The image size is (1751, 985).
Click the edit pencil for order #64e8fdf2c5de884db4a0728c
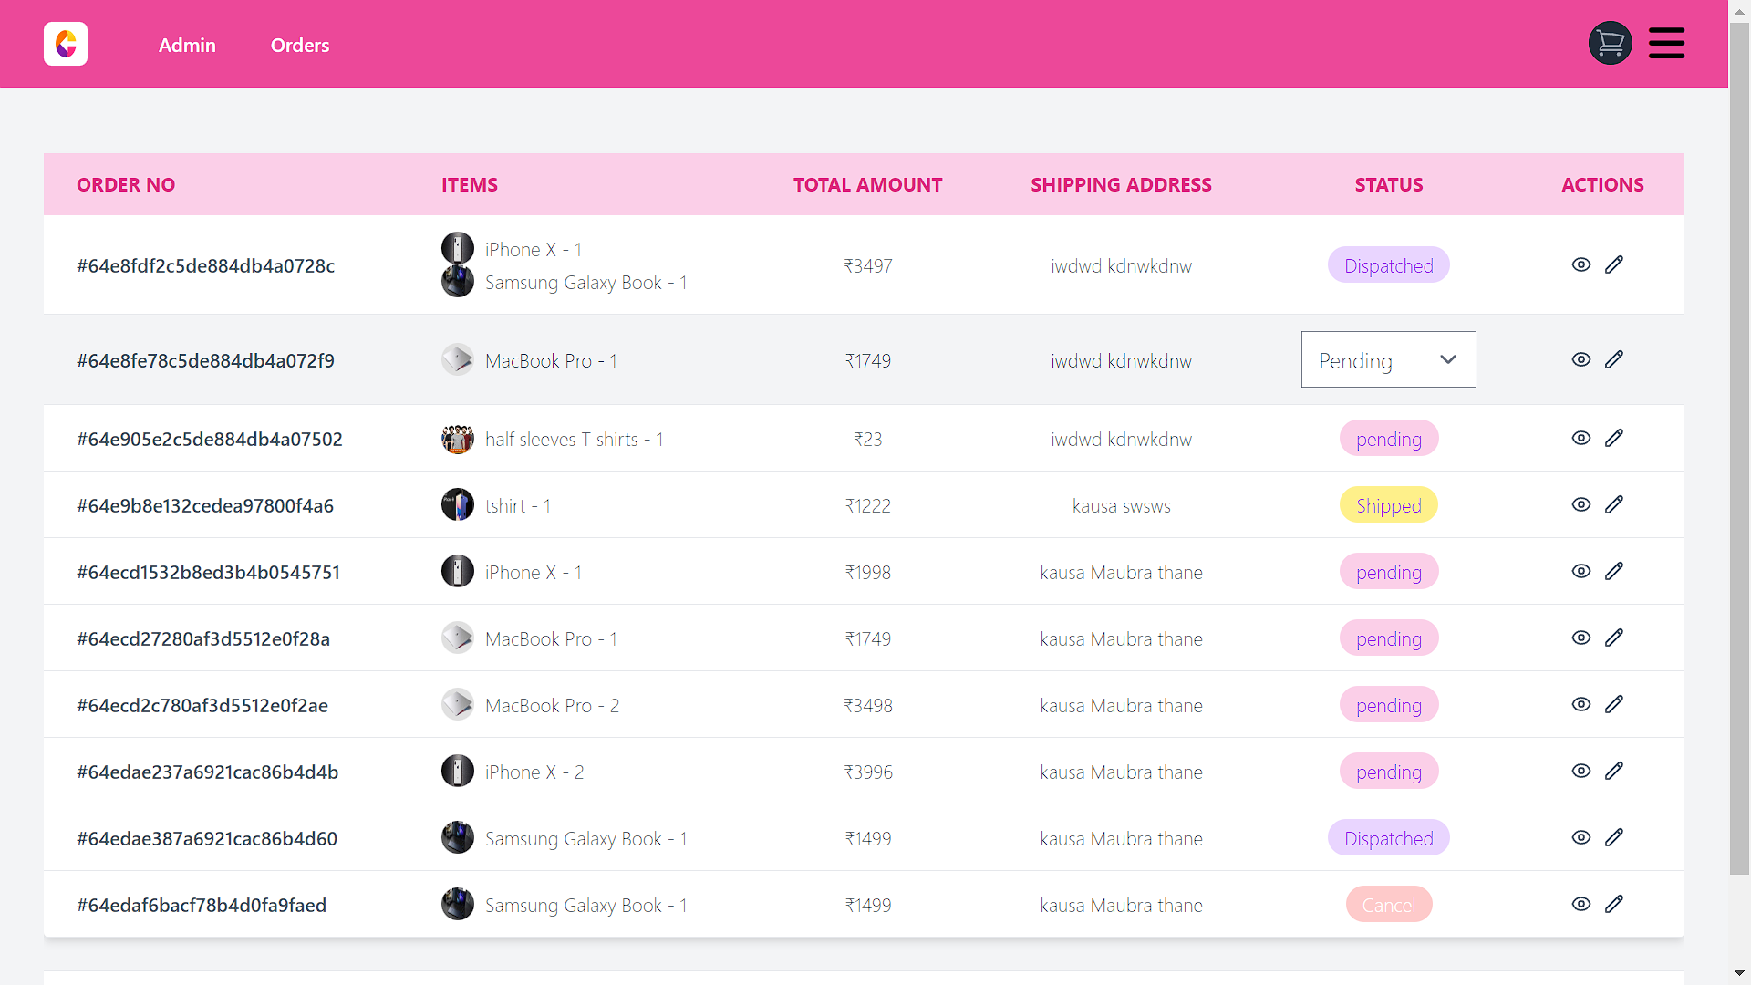pyautogui.click(x=1614, y=264)
